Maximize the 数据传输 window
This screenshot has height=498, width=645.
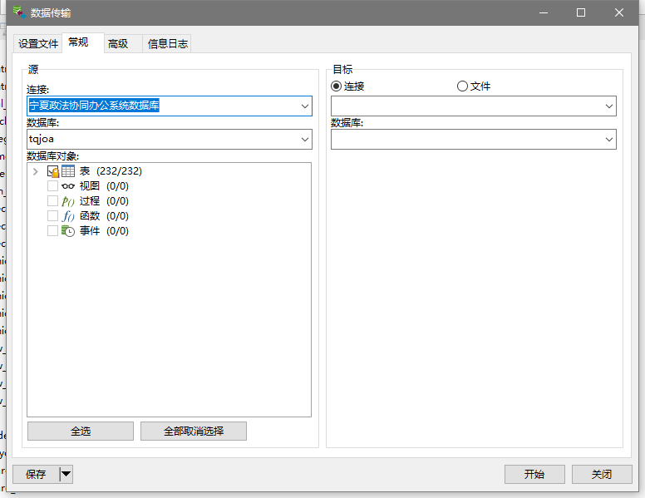[x=581, y=12]
